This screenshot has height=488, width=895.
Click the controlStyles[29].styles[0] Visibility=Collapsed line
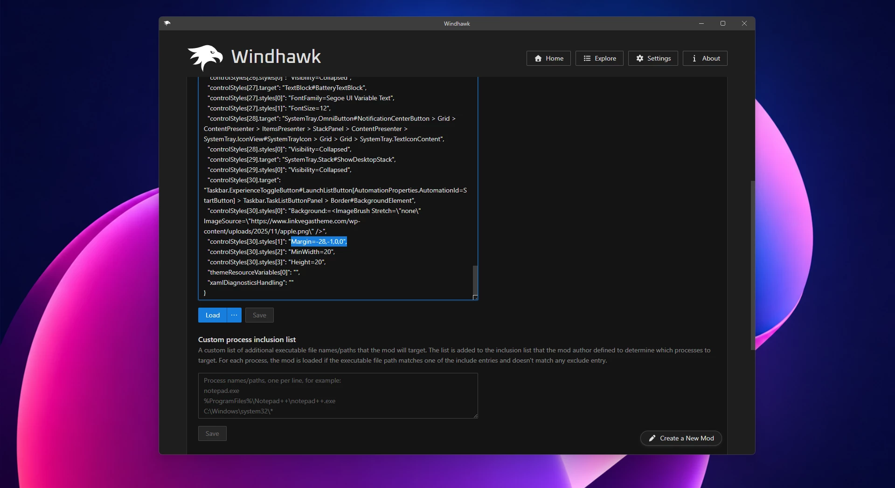(x=280, y=170)
